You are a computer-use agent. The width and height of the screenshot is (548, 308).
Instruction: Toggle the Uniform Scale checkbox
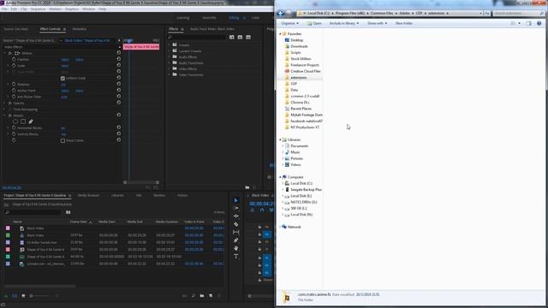click(63, 78)
